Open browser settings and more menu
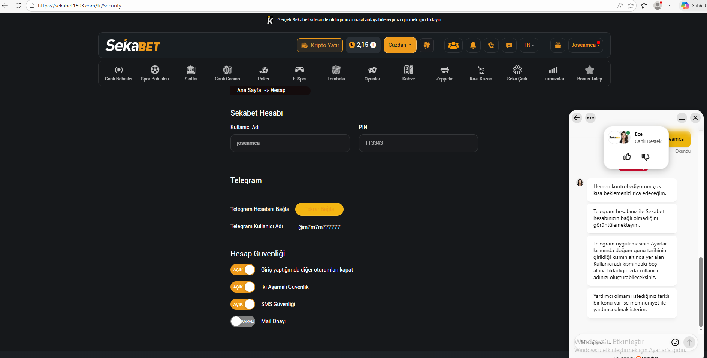Viewport: 707px width, 358px height. click(x=671, y=6)
